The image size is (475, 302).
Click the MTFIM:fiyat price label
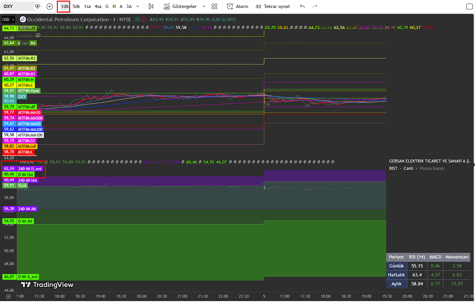coord(29,91)
